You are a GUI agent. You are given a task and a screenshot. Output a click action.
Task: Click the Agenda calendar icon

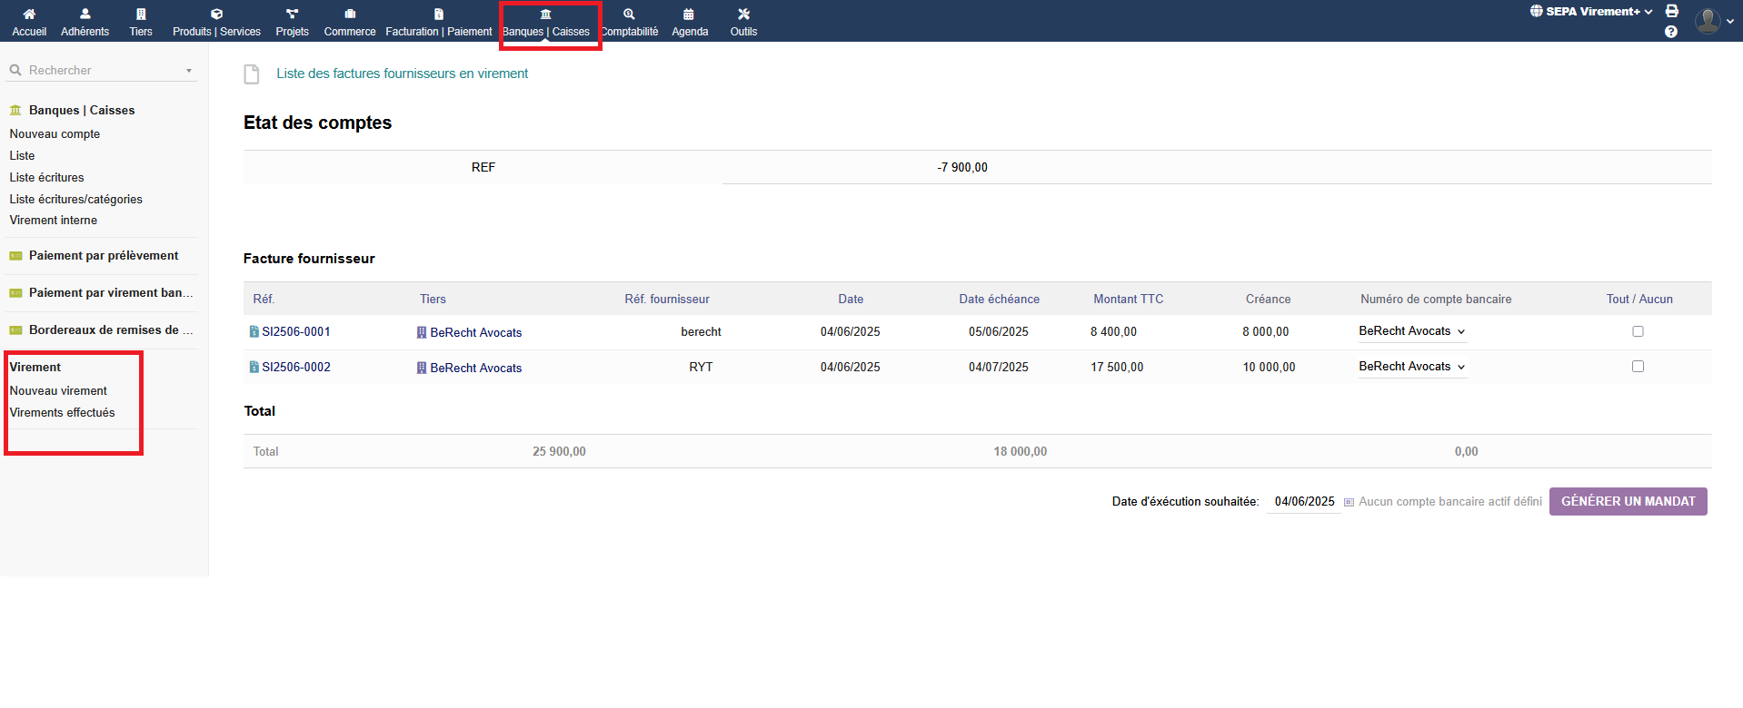click(689, 15)
